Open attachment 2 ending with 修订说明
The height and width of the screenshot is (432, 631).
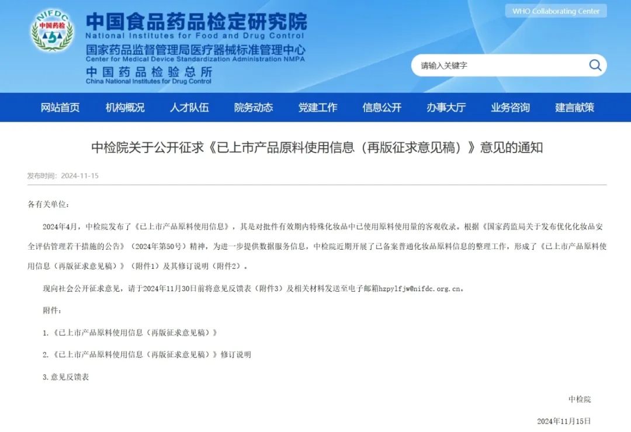(x=147, y=355)
